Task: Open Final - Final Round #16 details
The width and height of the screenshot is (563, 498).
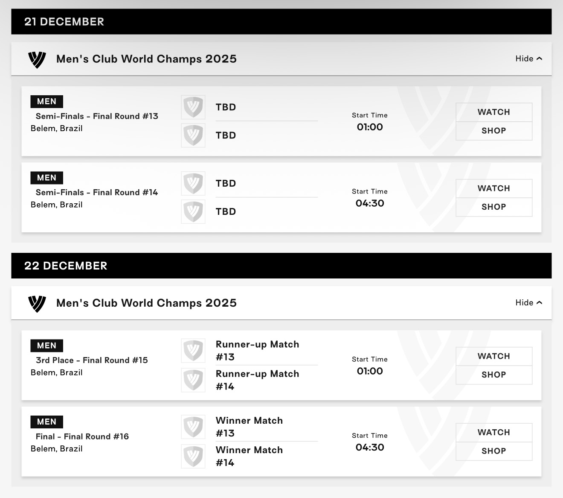Action: (82, 436)
